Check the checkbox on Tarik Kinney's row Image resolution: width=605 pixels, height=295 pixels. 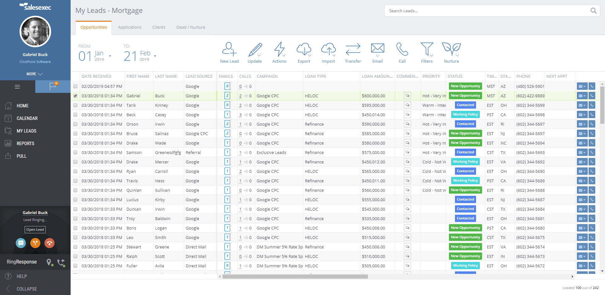coord(75,105)
